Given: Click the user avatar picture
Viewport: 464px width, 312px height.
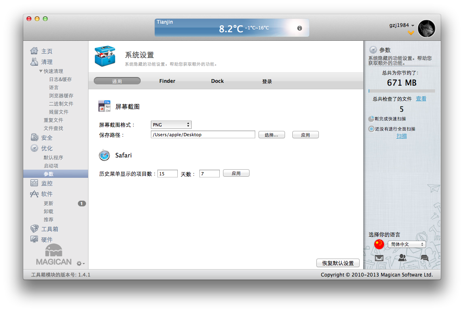Looking at the screenshot, I should point(426,29).
